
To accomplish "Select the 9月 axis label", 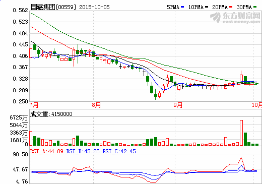I will point(178,105).
